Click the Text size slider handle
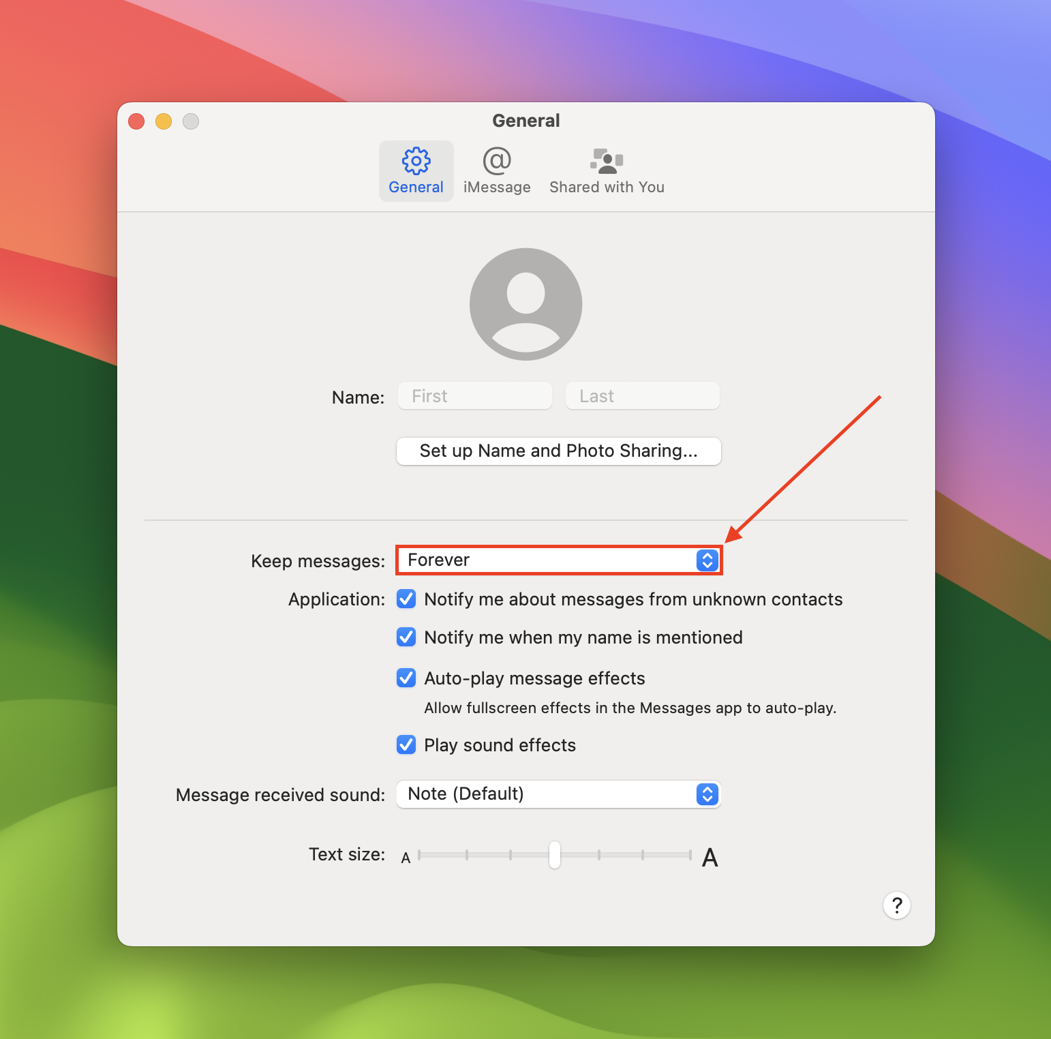Viewport: 1051px width, 1039px height. [x=555, y=855]
